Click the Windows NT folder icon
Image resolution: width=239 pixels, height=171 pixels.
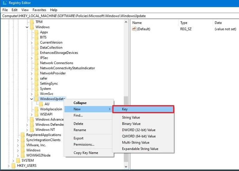[32, 130]
